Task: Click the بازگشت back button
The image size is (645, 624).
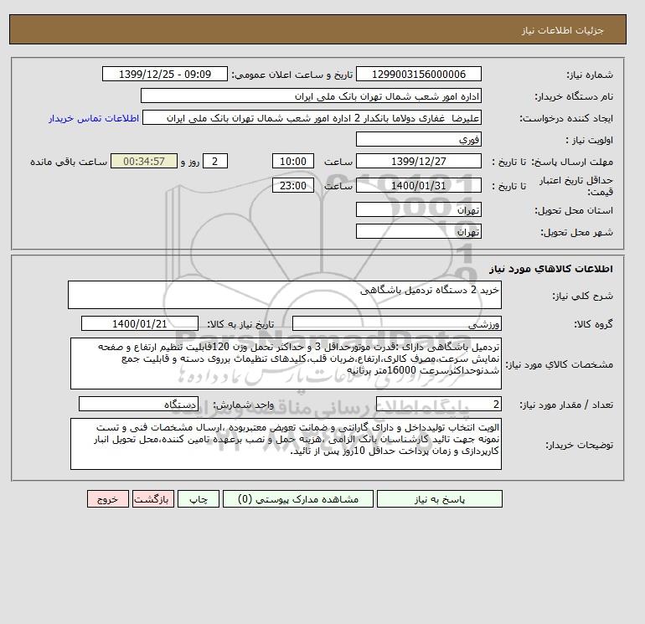Action: [x=153, y=499]
